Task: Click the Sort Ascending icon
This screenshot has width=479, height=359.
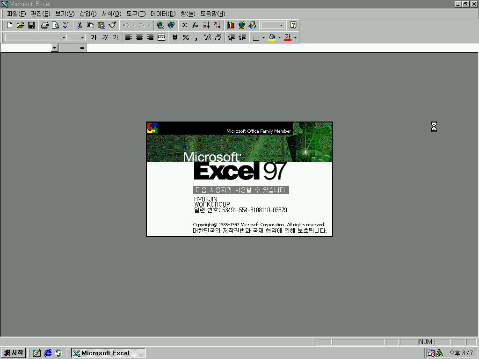Action: click(x=206, y=25)
